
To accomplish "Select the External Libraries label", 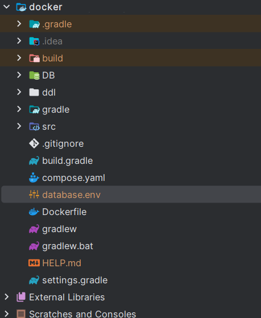I will (67, 297).
